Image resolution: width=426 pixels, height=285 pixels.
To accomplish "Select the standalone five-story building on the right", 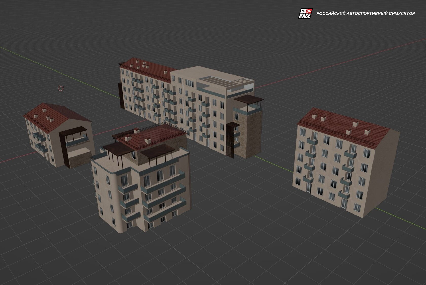I will pyautogui.click(x=346, y=162).
